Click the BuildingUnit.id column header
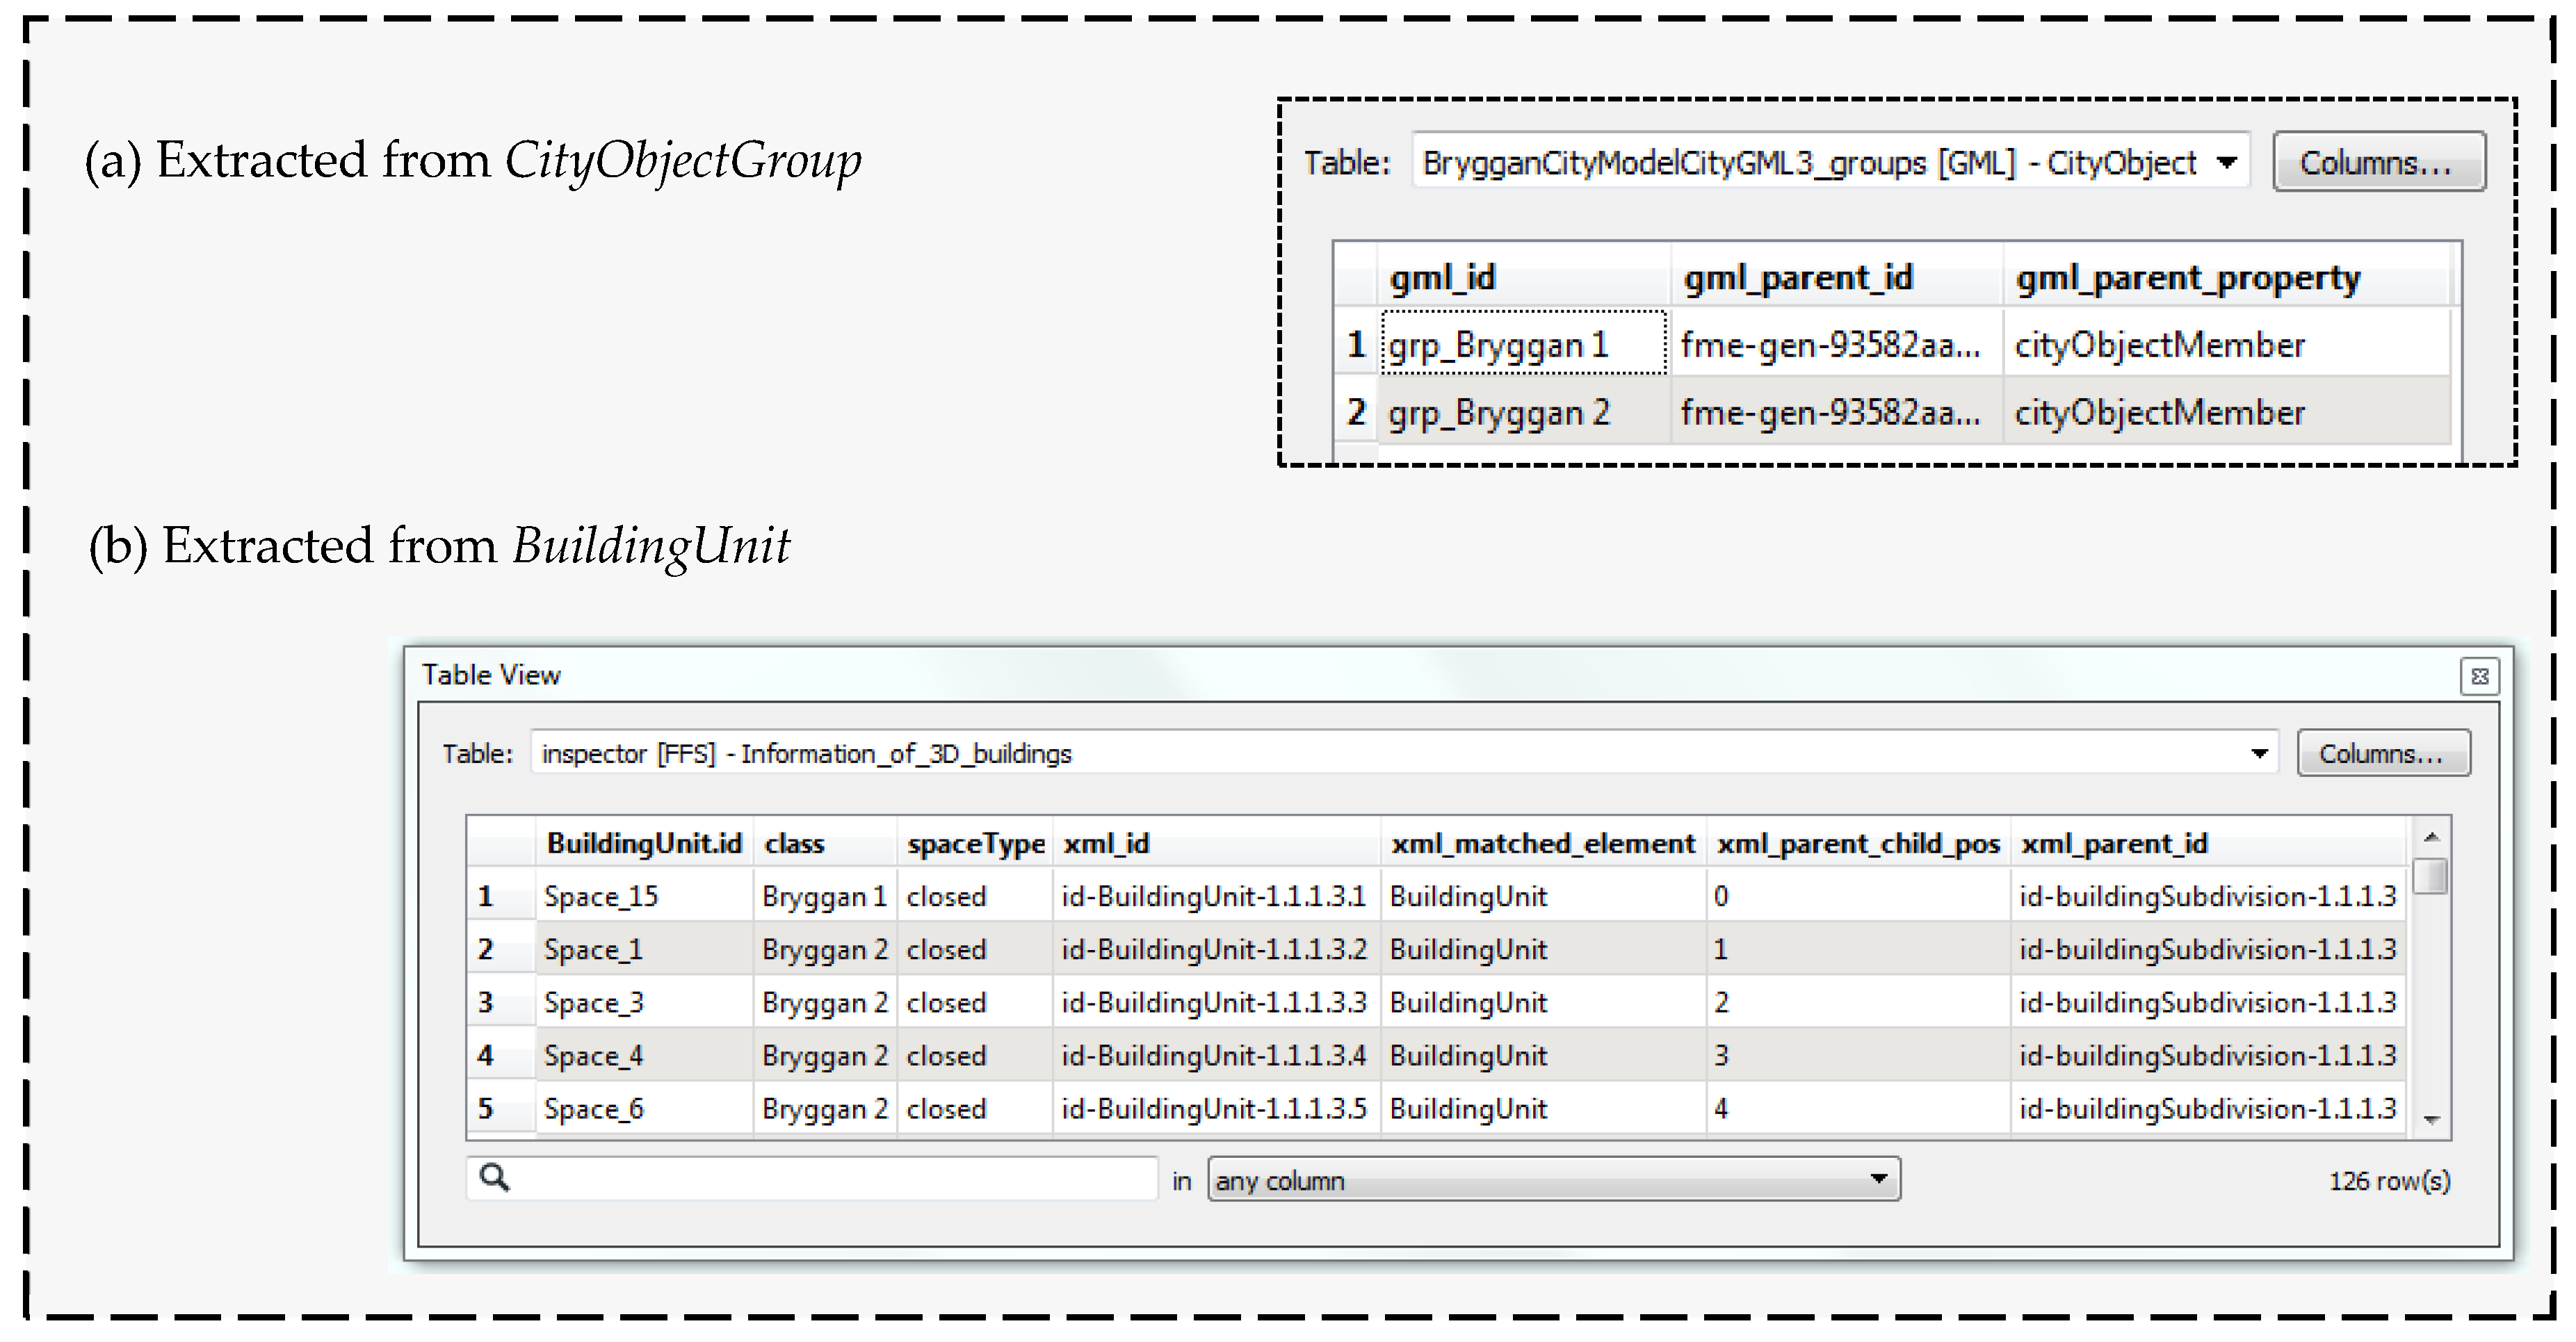2576x1342 pixels. pyautogui.click(x=644, y=844)
